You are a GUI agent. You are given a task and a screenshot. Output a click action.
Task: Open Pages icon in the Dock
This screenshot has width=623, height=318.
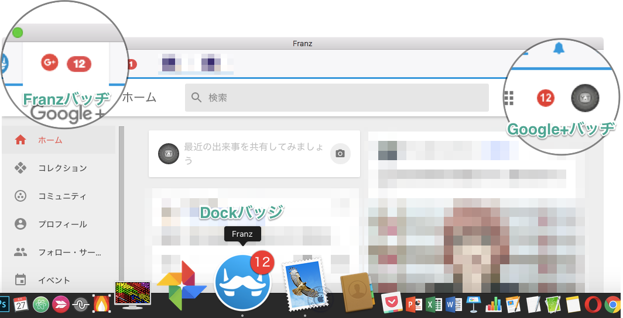click(514, 305)
